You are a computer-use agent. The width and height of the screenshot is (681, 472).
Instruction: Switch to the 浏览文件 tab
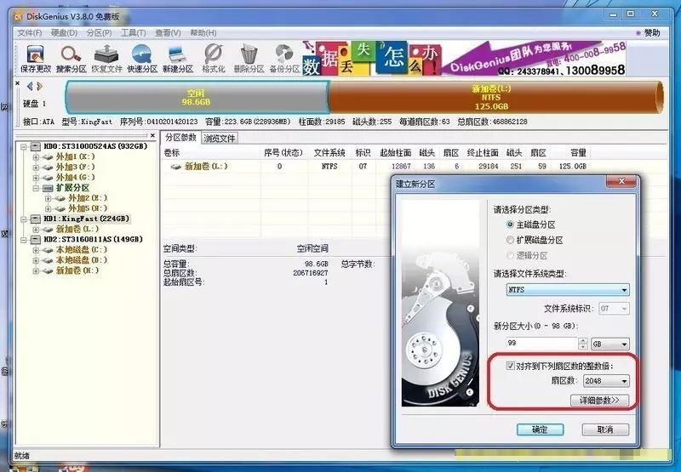220,139
